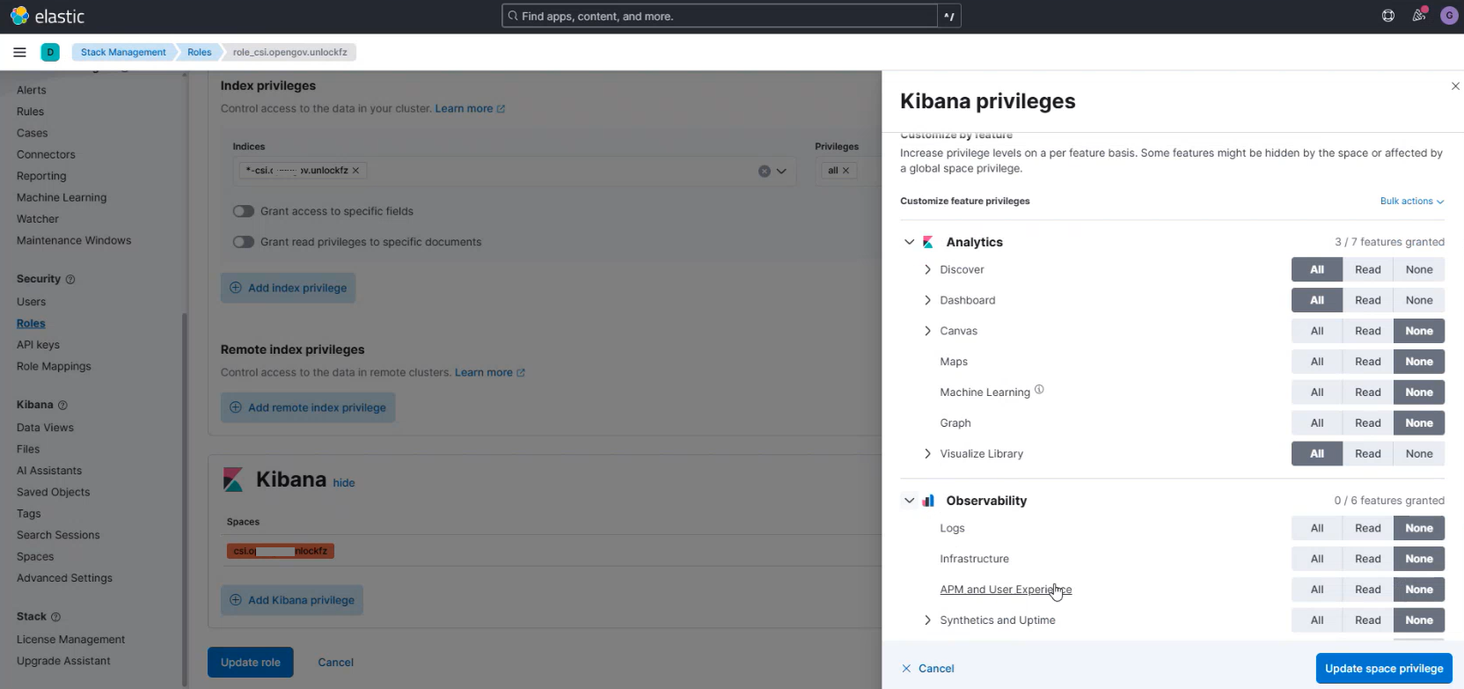The height and width of the screenshot is (689, 1464).
Task: Click the APM and User Experience link
Action: [x=1006, y=590]
